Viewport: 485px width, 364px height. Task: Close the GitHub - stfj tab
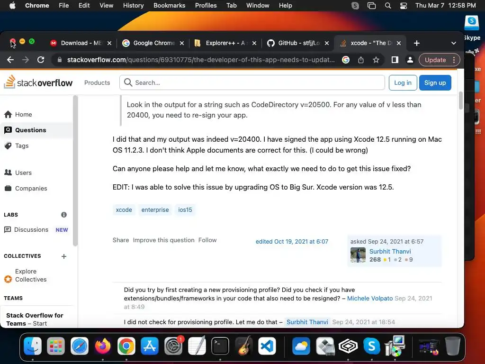pyautogui.click(x=327, y=43)
